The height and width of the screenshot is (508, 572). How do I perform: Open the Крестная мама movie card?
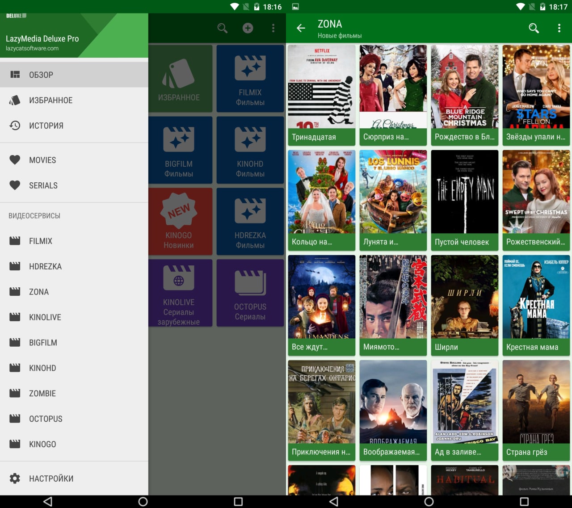coord(536,305)
